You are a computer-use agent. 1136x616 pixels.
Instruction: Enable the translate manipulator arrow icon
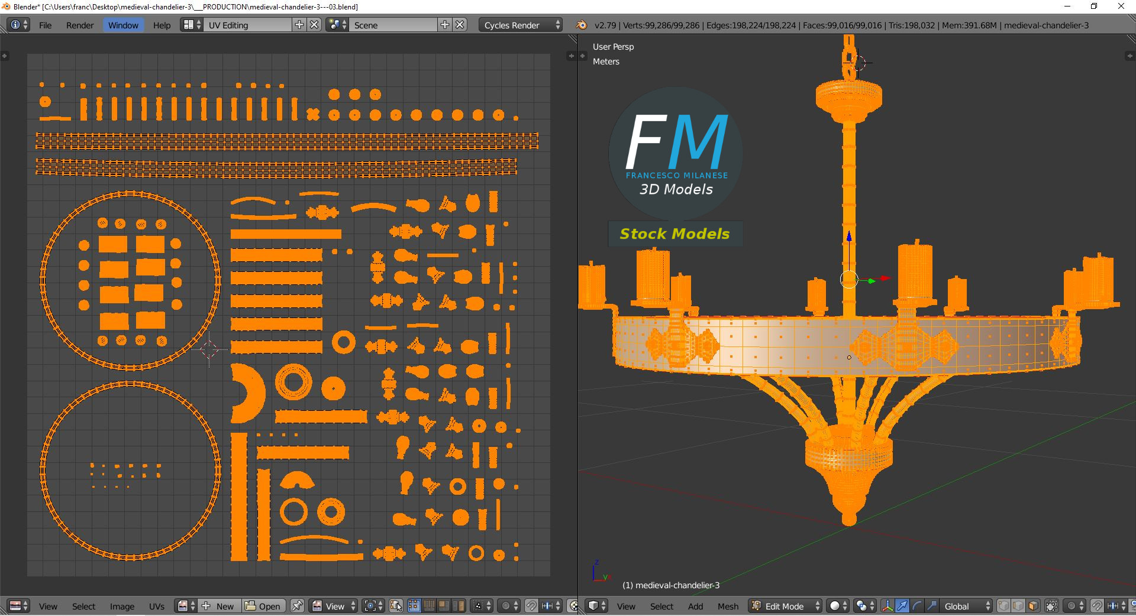pos(902,606)
